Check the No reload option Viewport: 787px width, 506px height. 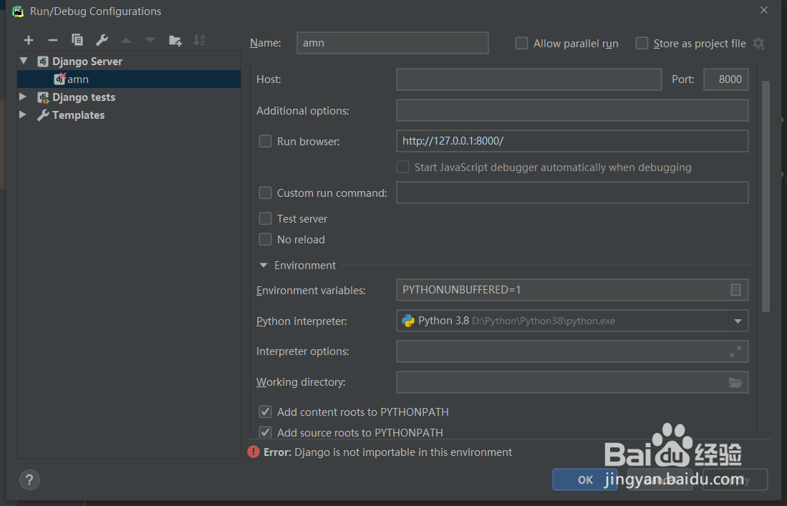click(265, 240)
